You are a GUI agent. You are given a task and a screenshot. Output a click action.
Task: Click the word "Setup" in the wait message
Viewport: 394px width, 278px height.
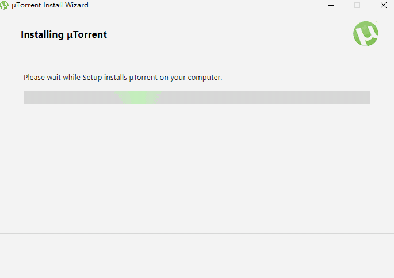pyautogui.click(x=93, y=77)
